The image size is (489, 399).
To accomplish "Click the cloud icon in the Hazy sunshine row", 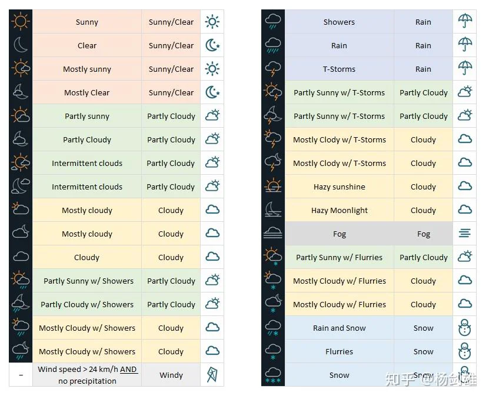I will (465, 186).
